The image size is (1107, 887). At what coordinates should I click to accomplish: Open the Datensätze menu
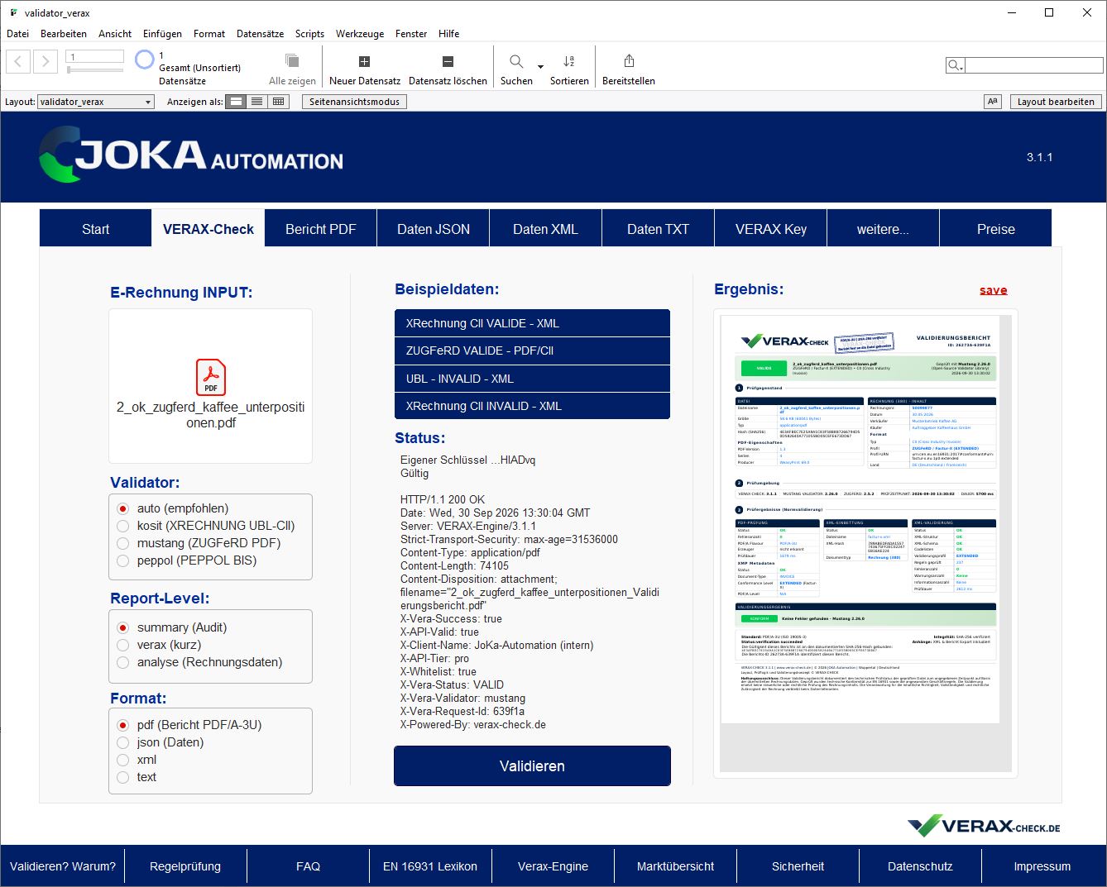tap(260, 34)
